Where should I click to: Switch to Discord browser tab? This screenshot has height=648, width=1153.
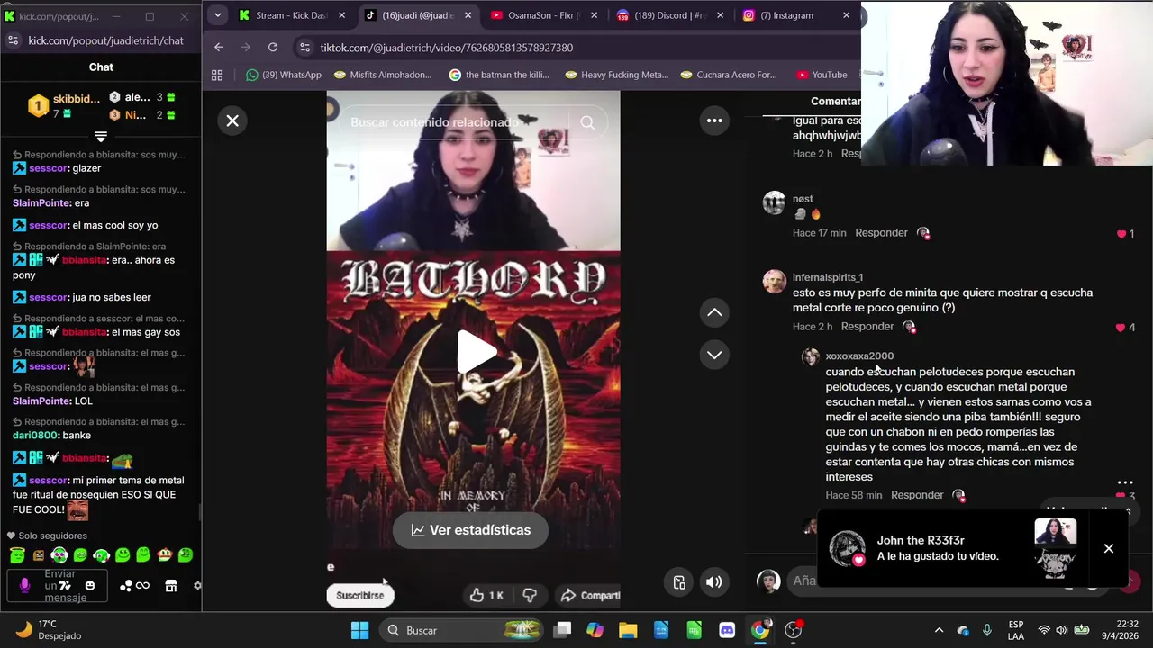click(667, 15)
